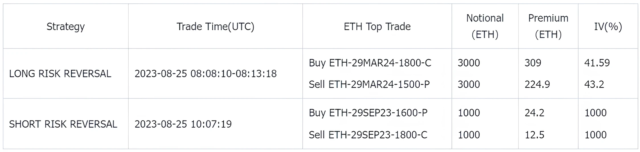The width and height of the screenshot is (640, 152).
Task: Select Buy ETH-29SEP23-1600-P trade
Action: 368,113
